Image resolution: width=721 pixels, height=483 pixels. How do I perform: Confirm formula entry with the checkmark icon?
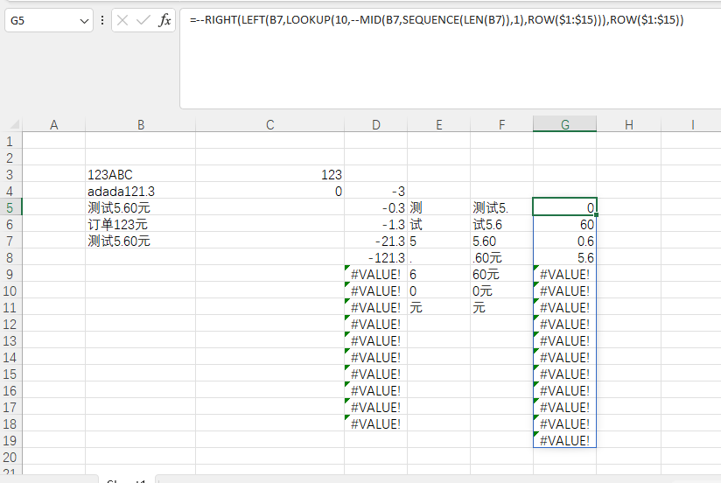coord(143,20)
